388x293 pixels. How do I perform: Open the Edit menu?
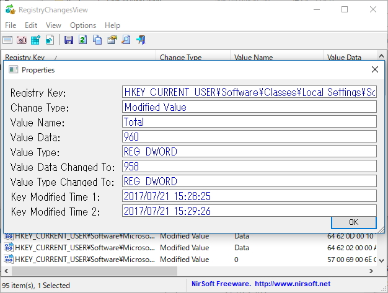pos(31,25)
